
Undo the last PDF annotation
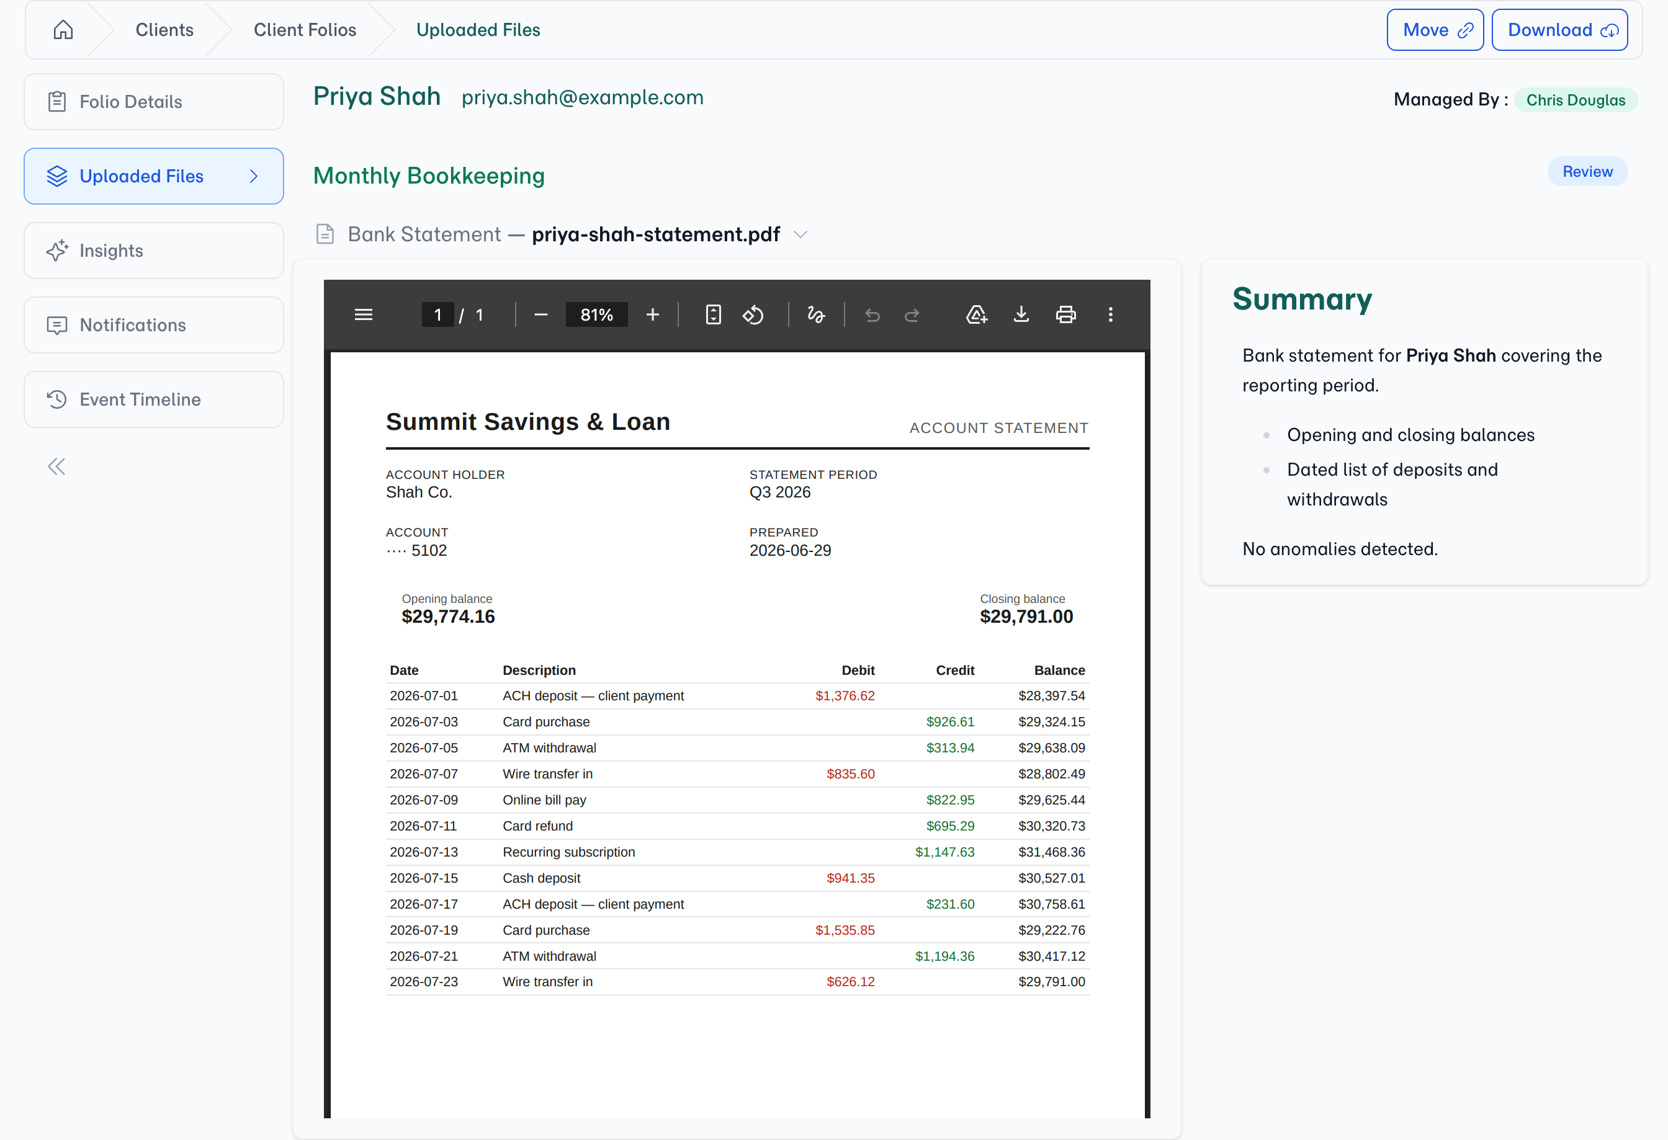coord(872,314)
